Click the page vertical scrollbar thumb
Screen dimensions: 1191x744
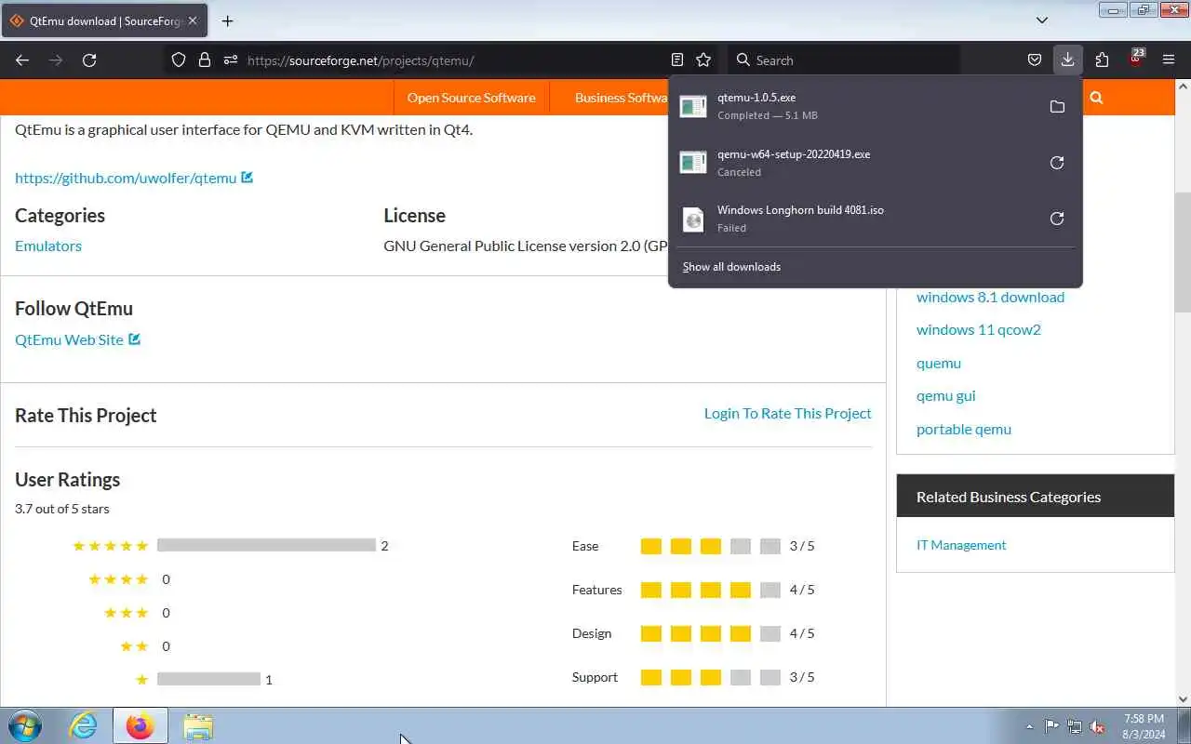point(1183,253)
